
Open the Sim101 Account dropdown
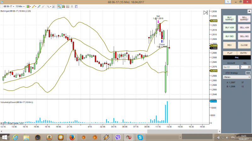[231, 67]
